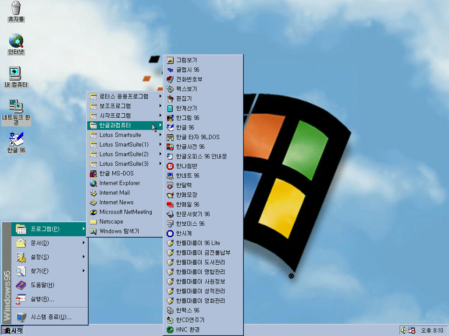Launch 한틀마름이 96 Lite
The image size is (449, 336).
(x=203, y=243)
